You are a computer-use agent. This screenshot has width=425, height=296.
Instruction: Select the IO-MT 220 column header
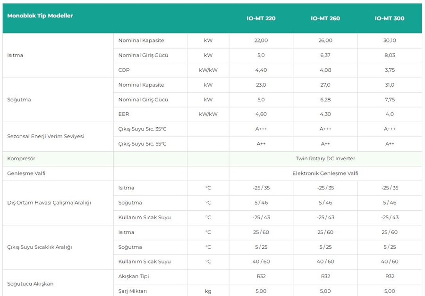[261, 18]
